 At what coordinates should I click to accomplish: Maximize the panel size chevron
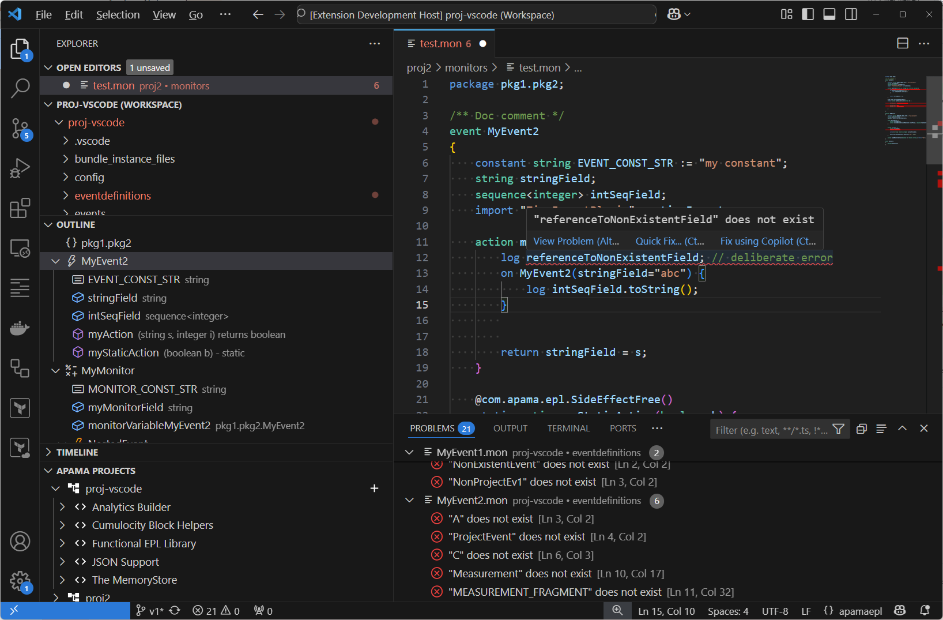pyautogui.click(x=903, y=429)
